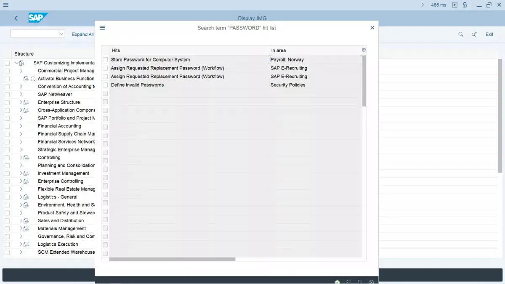Open the hit list dialog menu icon
The width and height of the screenshot is (505, 284).
click(x=102, y=28)
